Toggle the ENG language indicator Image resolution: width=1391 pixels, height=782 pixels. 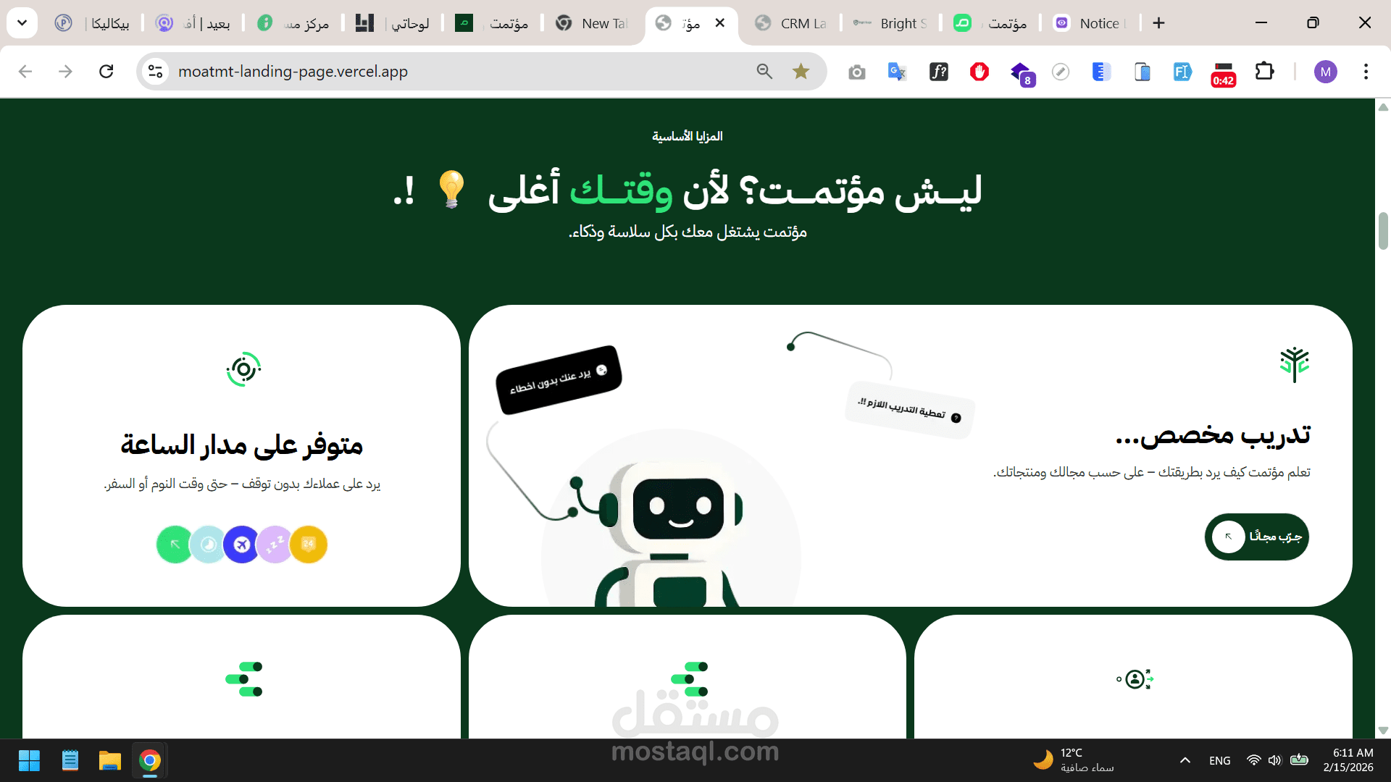coord(1219,760)
